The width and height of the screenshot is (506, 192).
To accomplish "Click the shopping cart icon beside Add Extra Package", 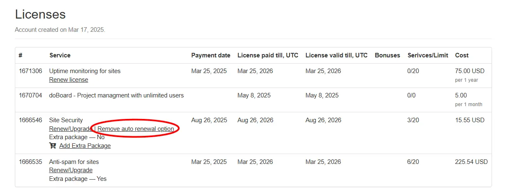I will 52,146.
